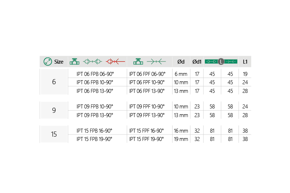
Task: Open product IPT 15 FPF 16-90°
Action: pyautogui.click(x=147, y=130)
